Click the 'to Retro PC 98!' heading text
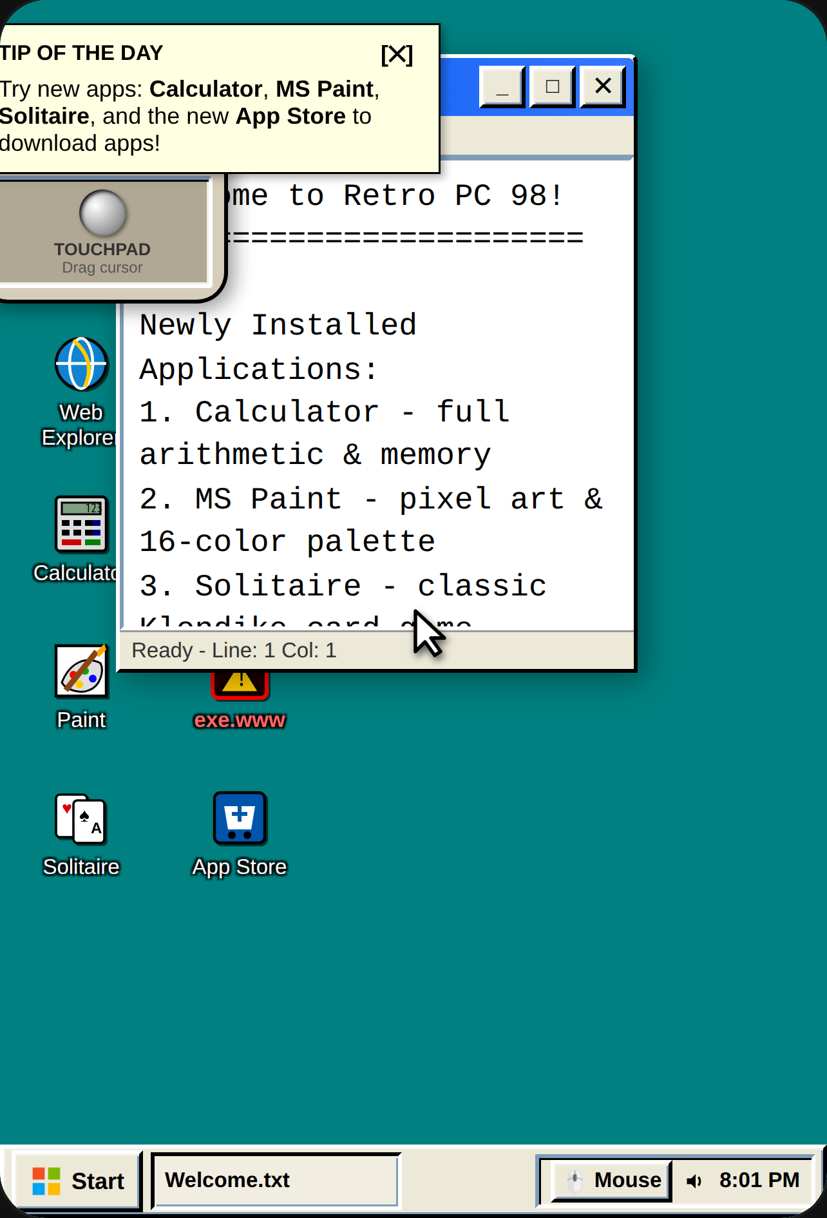This screenshot has width=827, height=1218. tap(426, 195)
